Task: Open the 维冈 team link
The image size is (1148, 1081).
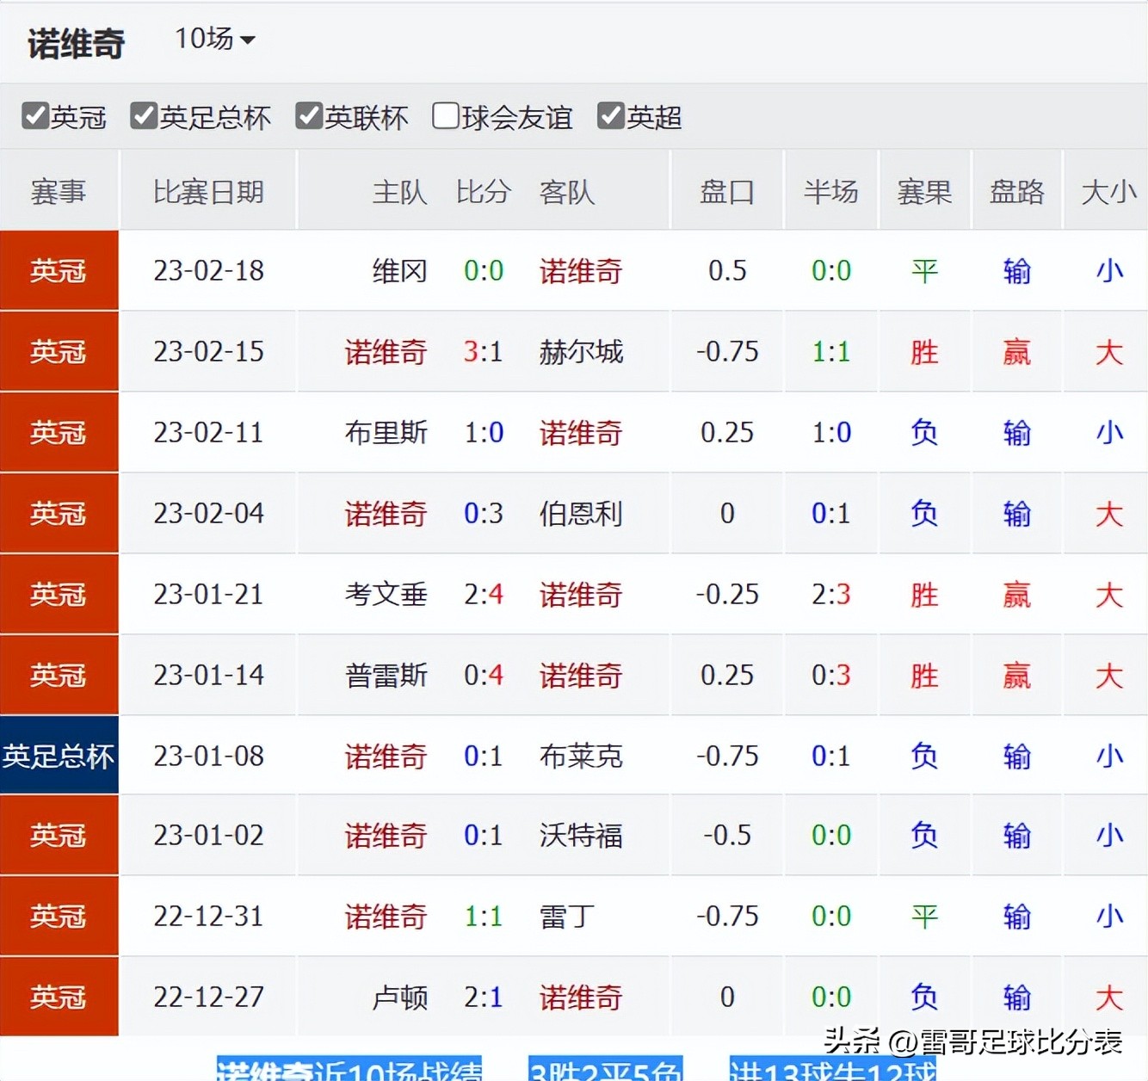Action: pyautogui.click(x=399, y=271)
